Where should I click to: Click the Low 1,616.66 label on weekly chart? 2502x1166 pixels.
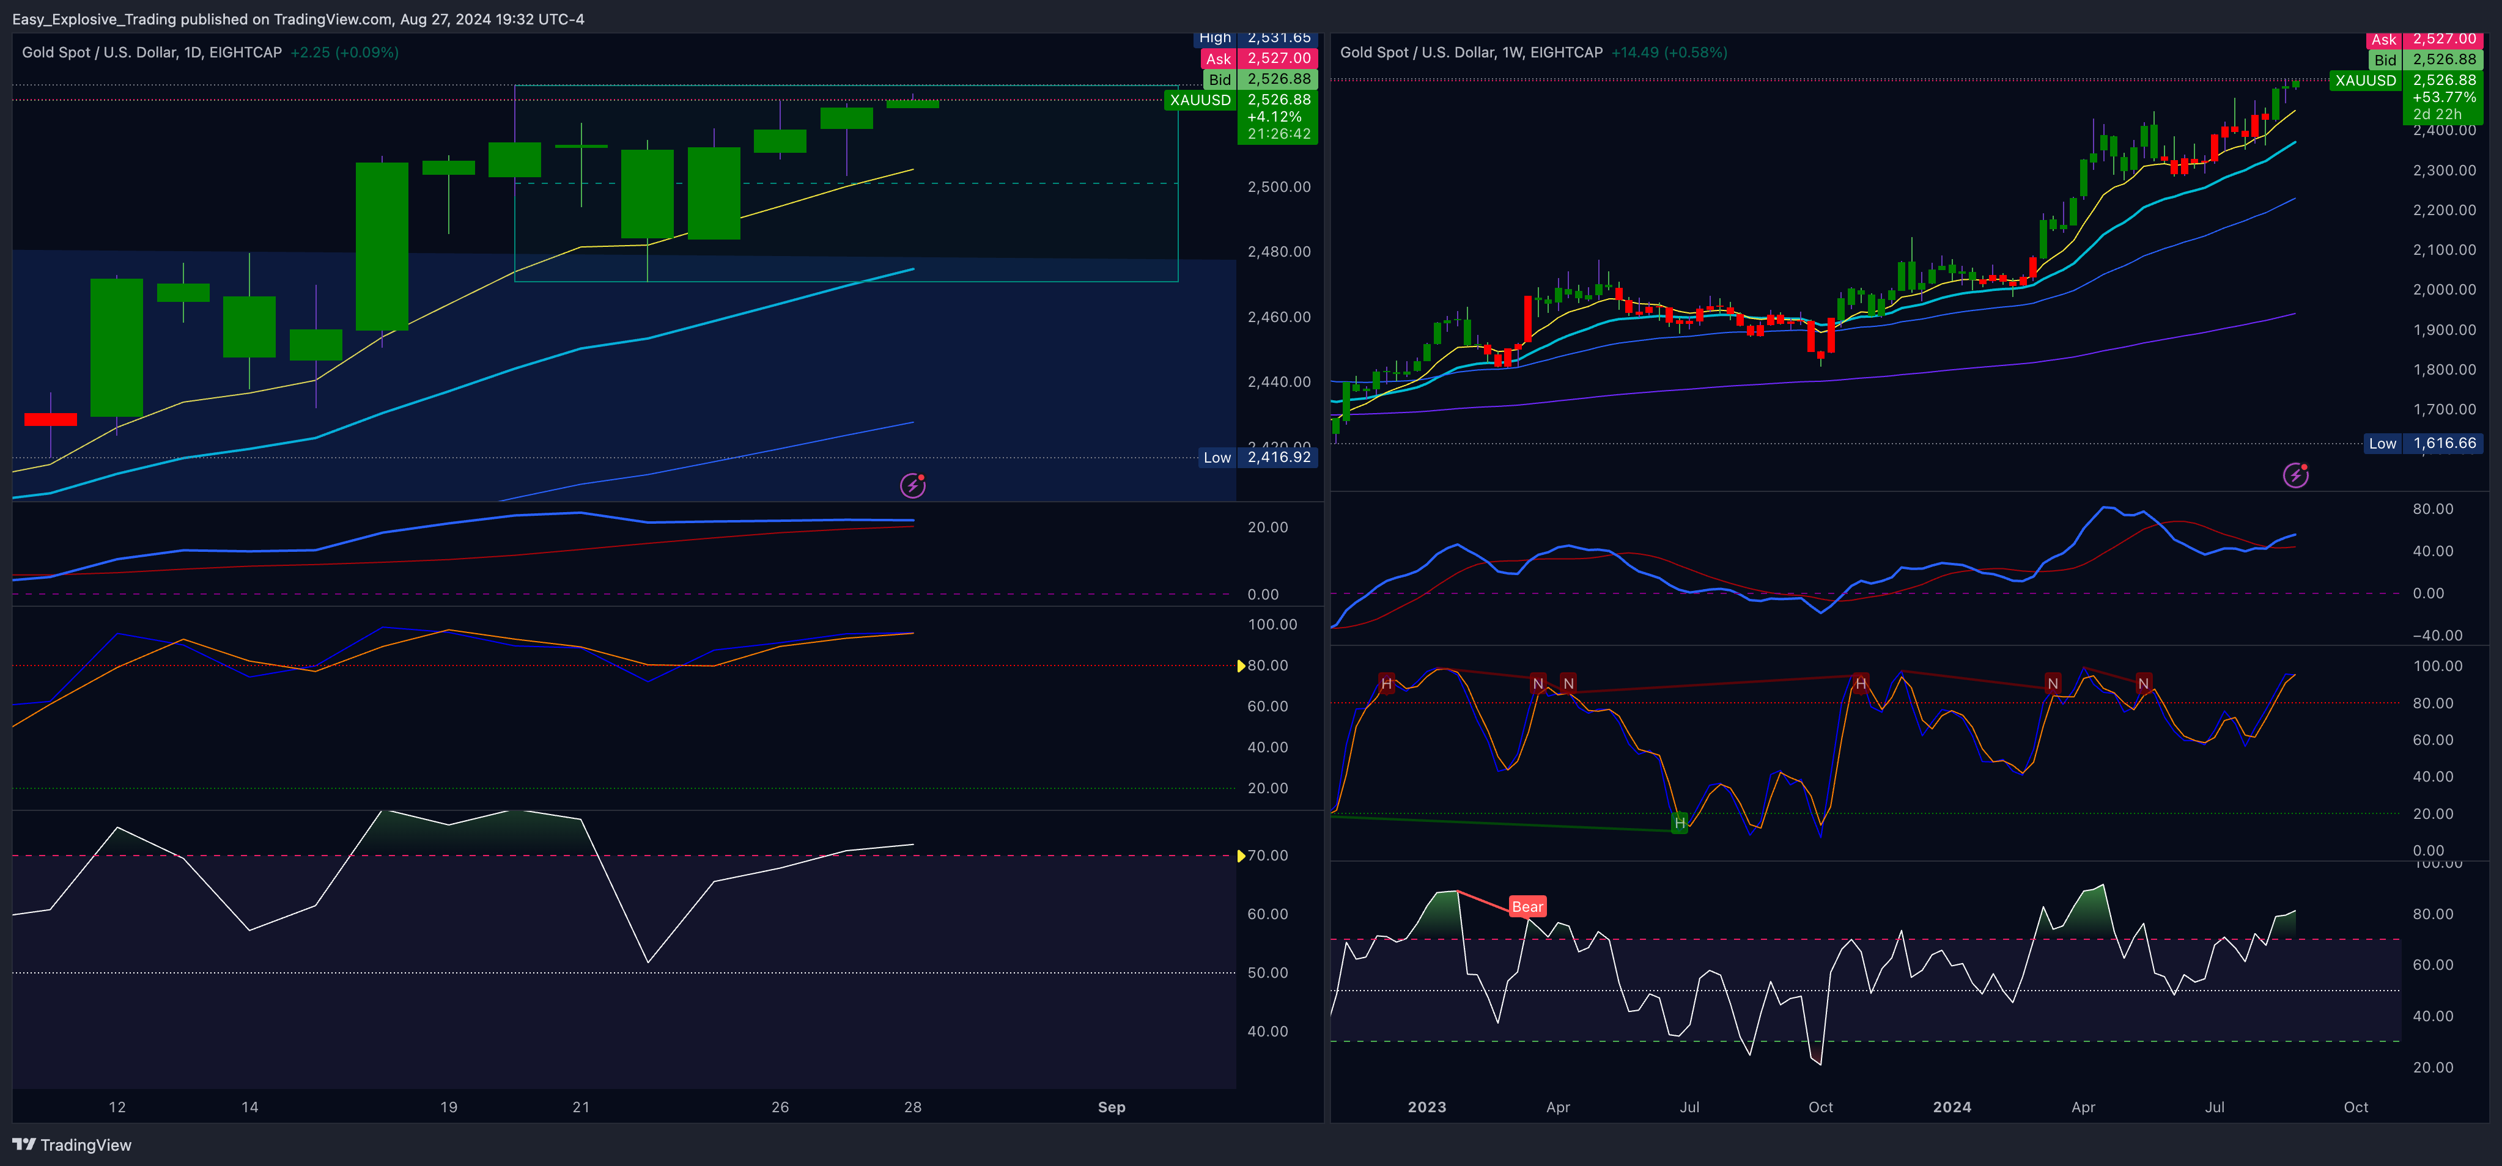tap(2423, 442)
